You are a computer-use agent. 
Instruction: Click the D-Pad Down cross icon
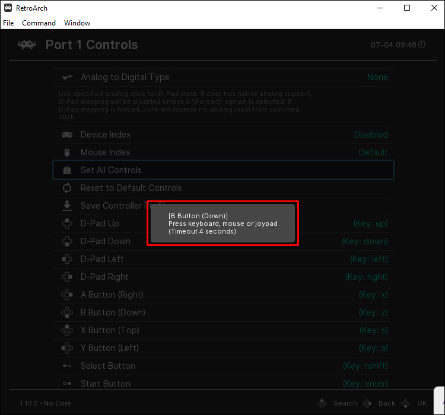point(67,241)
